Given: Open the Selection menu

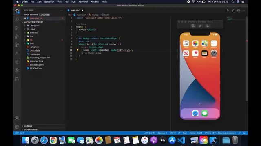Looking at the screenshot, I should coord(49,2).
